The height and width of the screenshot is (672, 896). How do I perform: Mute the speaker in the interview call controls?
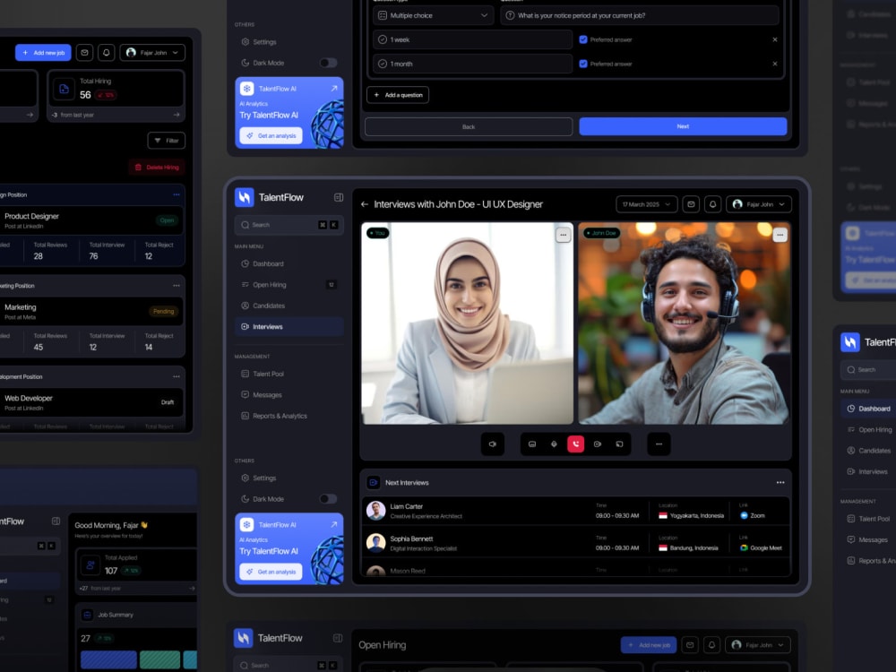point(493,444)
